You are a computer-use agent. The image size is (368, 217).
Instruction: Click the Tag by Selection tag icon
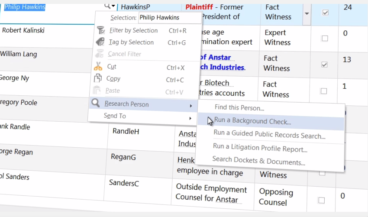pyautogui.click(x=100, y=42)
